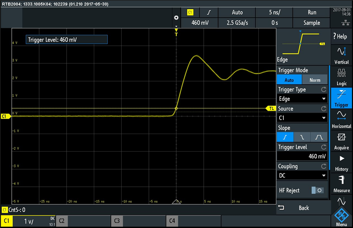Click the trigger position T marker

pyautogui.click(x=176, y=32)
